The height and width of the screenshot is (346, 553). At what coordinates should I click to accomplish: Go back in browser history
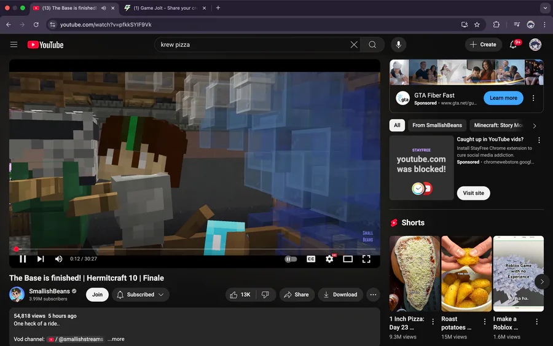(x=9, y=25)
